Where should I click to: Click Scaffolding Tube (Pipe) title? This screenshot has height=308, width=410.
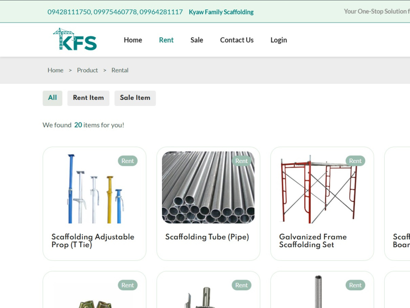207,237
